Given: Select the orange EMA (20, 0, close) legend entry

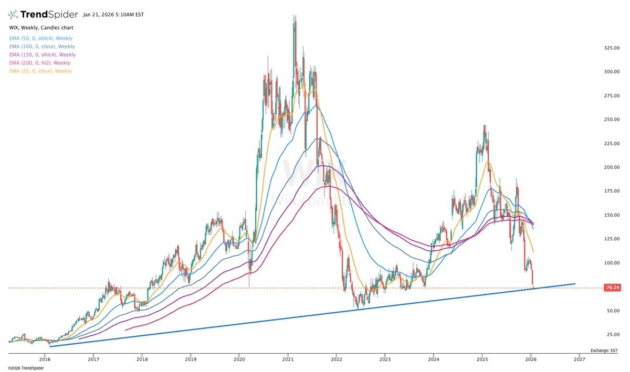Looking at the screenshot, I should coord(40,70).
